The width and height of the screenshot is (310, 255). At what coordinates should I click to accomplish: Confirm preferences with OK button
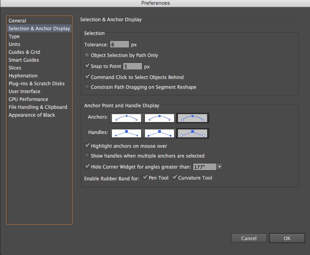tap(287, 238)
